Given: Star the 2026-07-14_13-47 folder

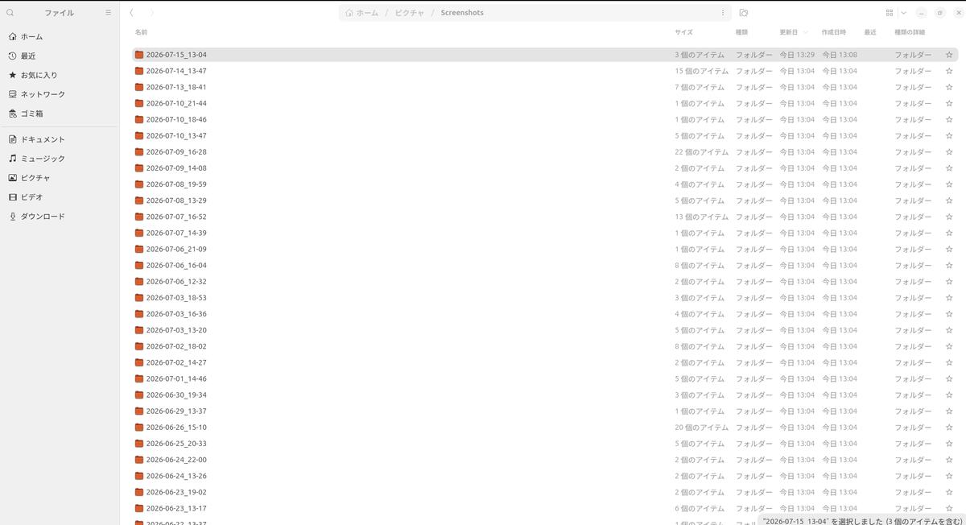Looking at the screenshot, I should (949, 71).
